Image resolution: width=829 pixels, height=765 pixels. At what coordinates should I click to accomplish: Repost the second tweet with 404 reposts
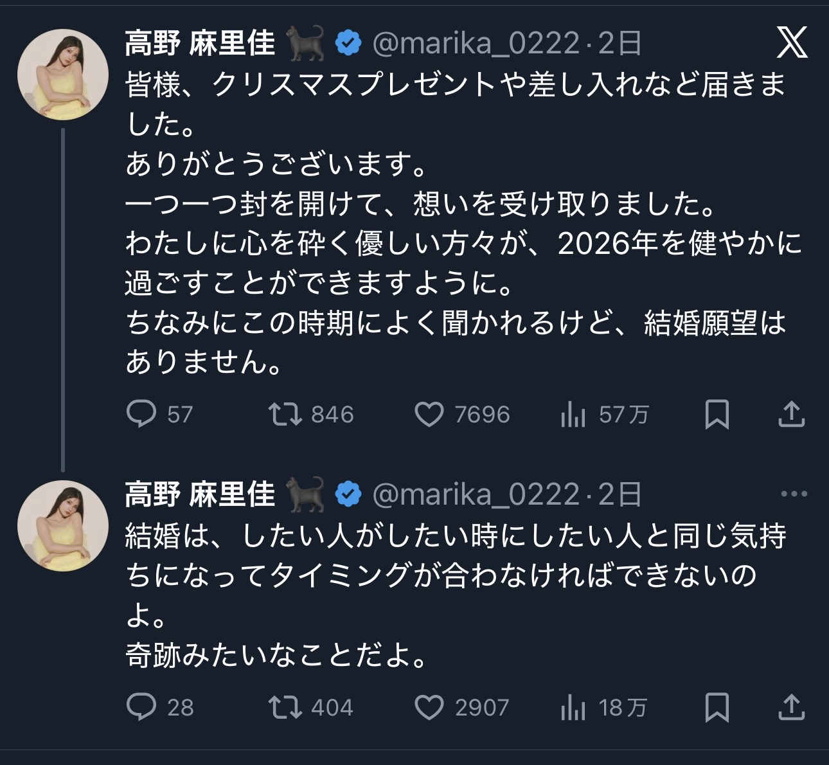click(285, 707)
